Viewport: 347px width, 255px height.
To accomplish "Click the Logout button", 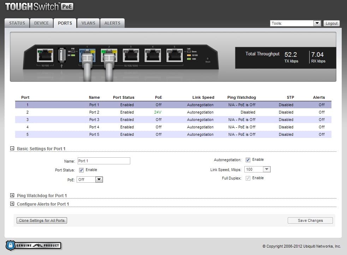I will [331, 23].
